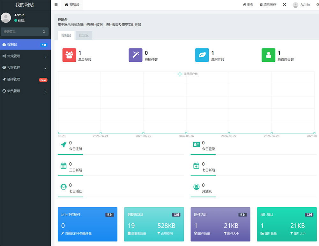
Task: Click the 总管理员数 label
Action: click(286, 59)
